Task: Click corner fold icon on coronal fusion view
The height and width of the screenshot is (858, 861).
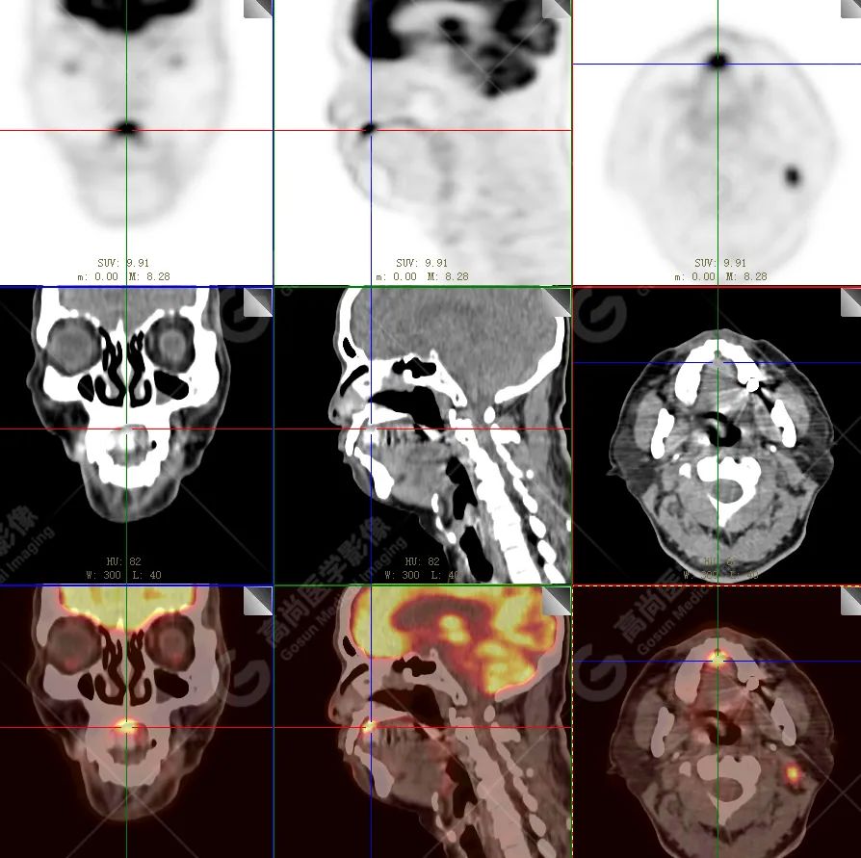Action: (257, 601)
